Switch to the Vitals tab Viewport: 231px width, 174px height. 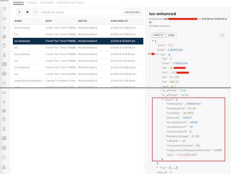[32, 3]
